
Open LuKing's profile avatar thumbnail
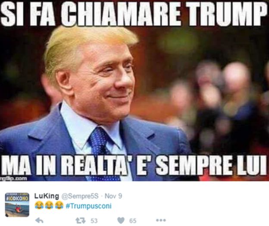(17, 204)
